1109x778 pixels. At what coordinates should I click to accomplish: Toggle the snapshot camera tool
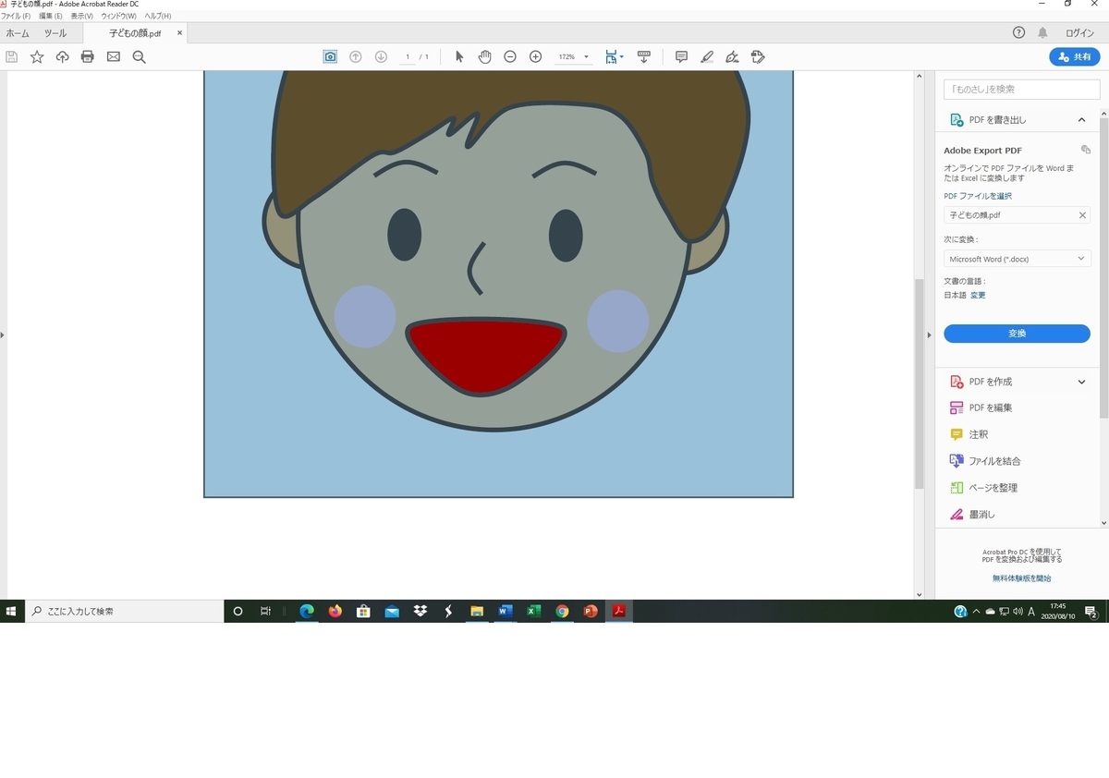[330, 57]
